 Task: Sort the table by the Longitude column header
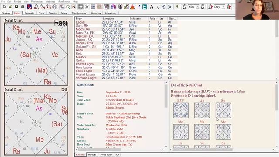click(115, 18)
